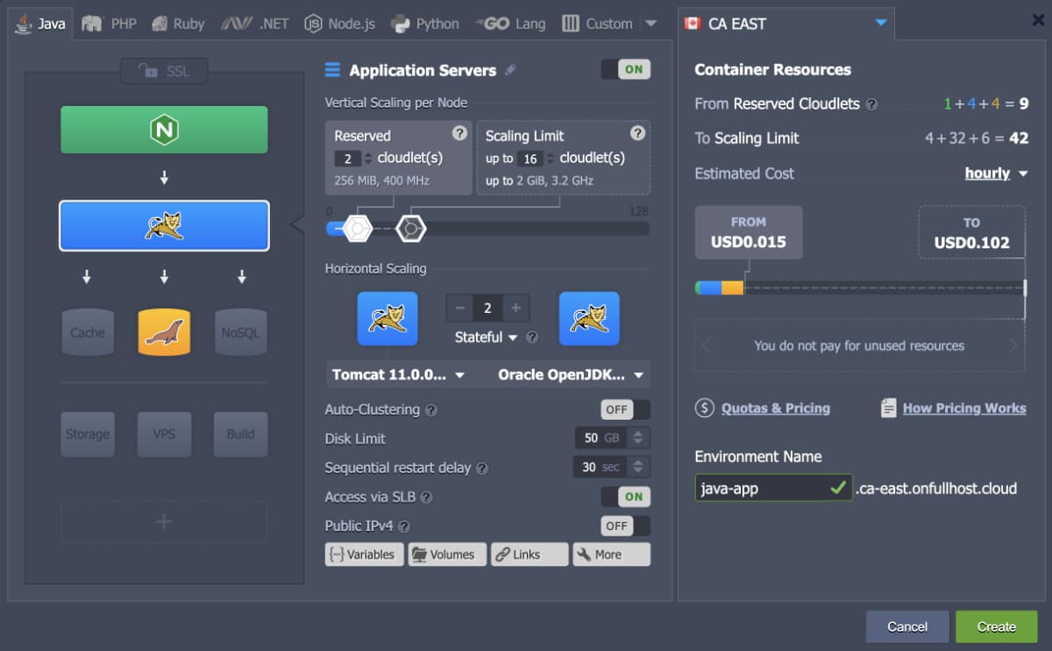This screenshot has width=1052, height=651.
Task: Expand the Oracle OpenJDK version dropdown
Action: [571, 375]
